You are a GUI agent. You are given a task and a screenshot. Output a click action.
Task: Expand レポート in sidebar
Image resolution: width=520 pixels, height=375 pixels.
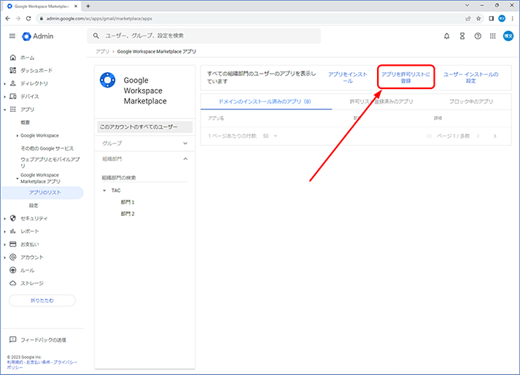4,231
